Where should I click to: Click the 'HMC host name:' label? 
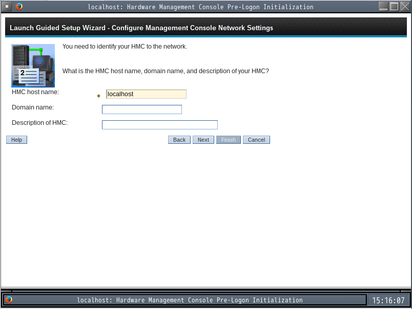pyautogui.click(x=35, y=92)
